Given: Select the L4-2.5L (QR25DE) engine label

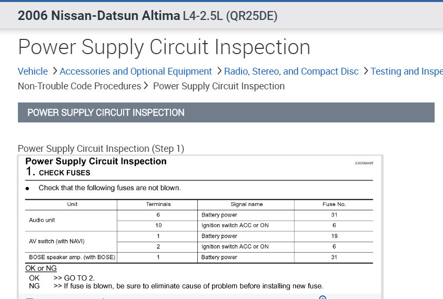Looking at the screenshot, I should click(x=230, y=16).
